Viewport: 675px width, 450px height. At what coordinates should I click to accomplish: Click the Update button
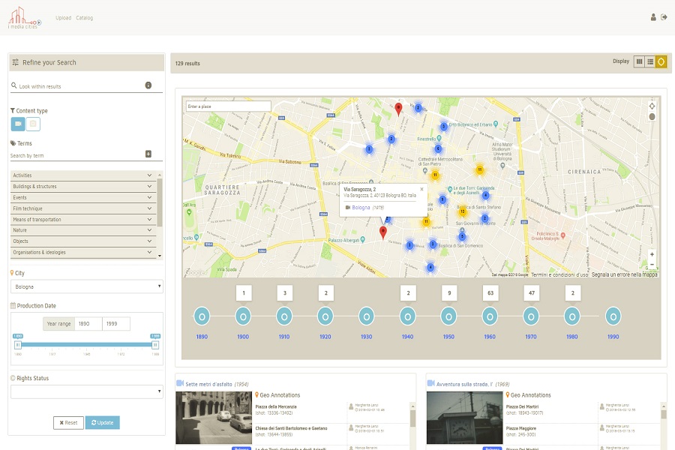(102, 422)
